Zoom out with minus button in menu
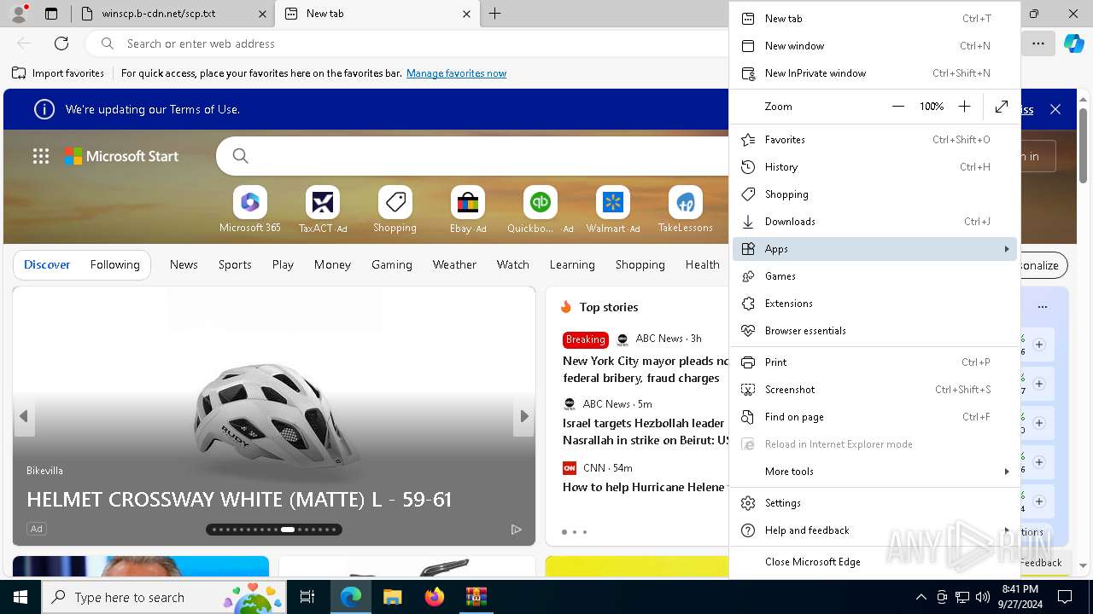 coord(897,107)
